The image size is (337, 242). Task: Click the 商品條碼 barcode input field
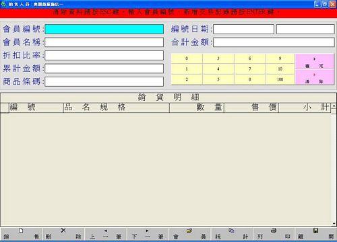[104, 82]
